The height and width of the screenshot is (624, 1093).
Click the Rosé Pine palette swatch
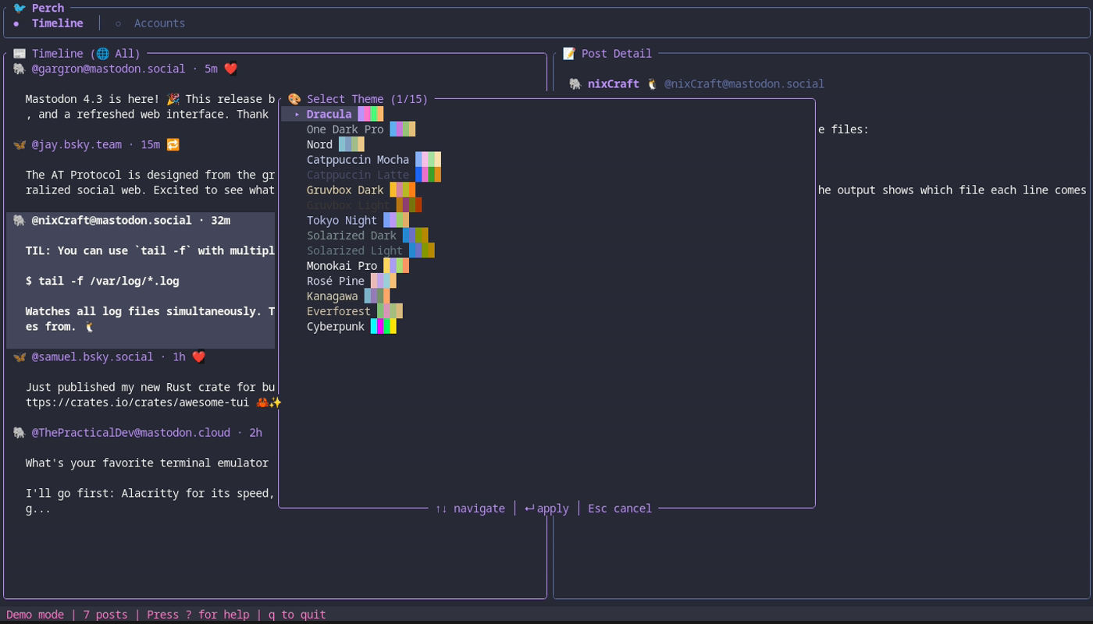[x=383, y=281]
